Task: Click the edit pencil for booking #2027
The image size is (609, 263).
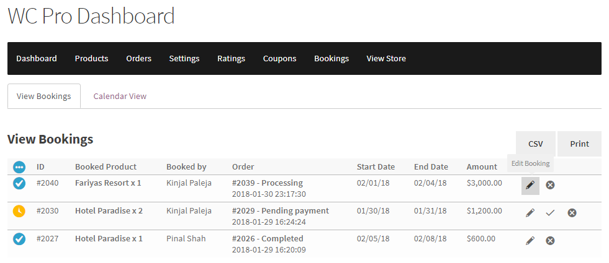Action: tap(530, 241)
